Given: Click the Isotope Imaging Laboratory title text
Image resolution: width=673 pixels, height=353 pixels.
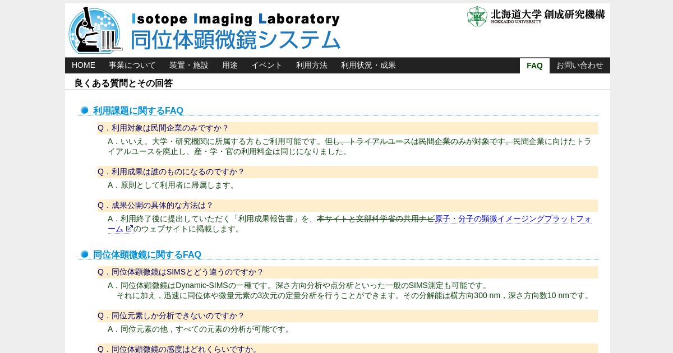Looking at the screenshot, I should point(236,18).
